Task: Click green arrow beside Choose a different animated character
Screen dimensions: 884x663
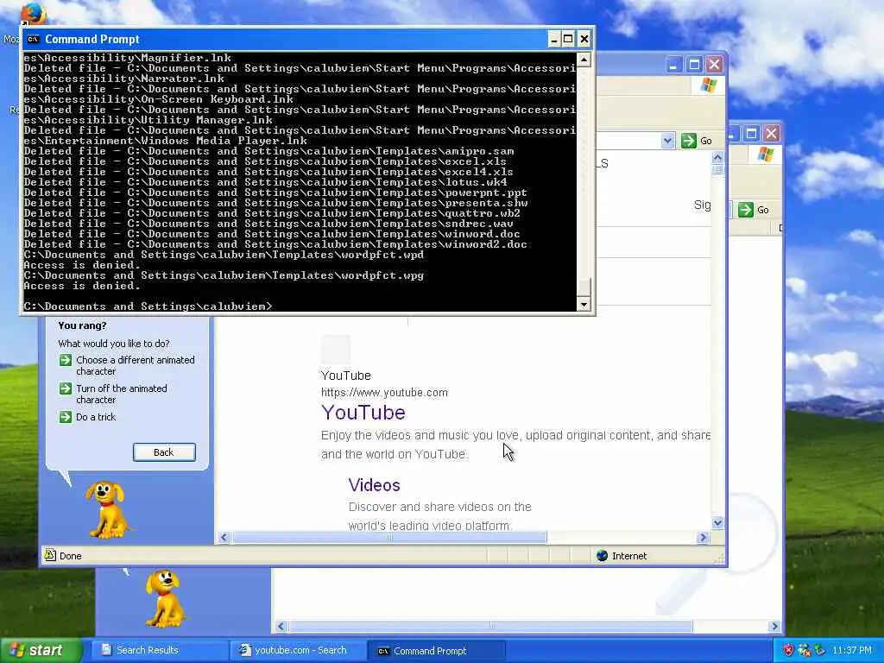Action: coord(66,360)
